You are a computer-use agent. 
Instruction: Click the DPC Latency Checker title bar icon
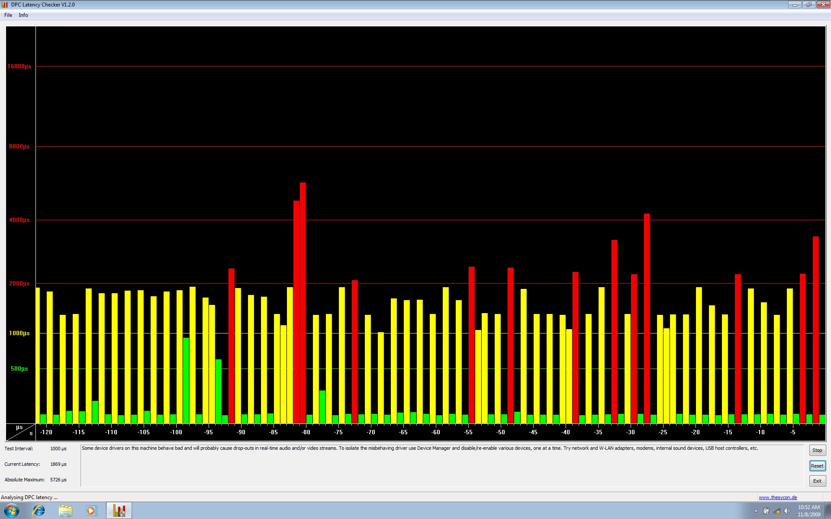point(5,5)
